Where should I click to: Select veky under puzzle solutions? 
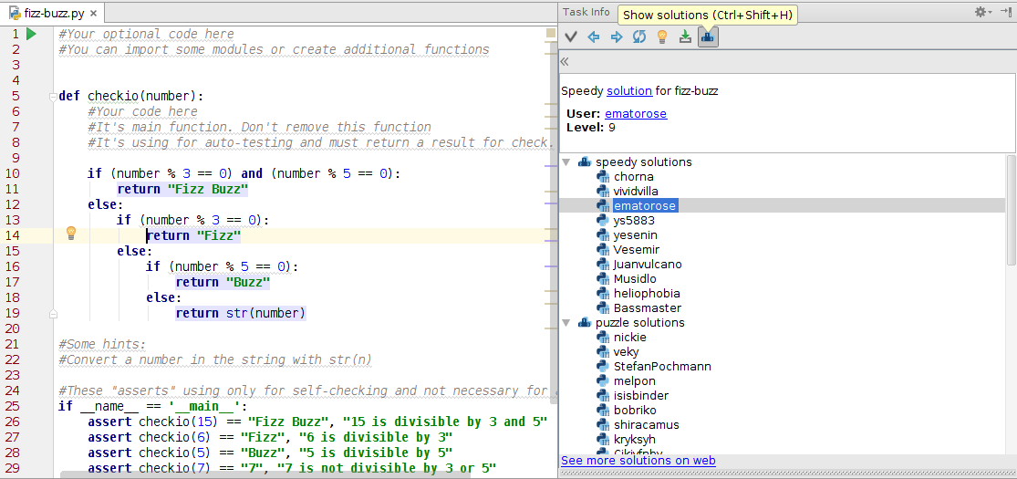click(x=626, y=352)
